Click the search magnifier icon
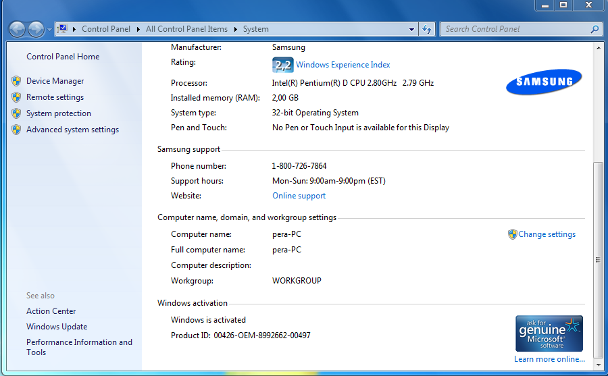608x376 pixels. pos(594,29)
